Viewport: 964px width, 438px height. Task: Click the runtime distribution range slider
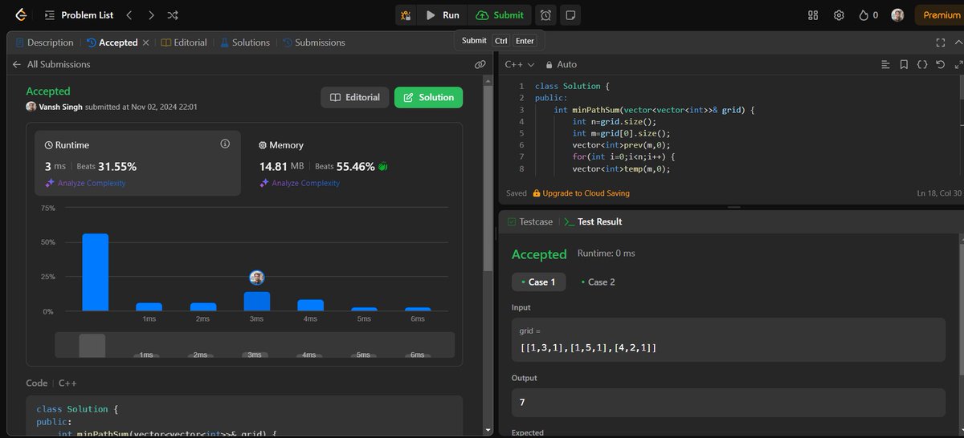[255, 345]
